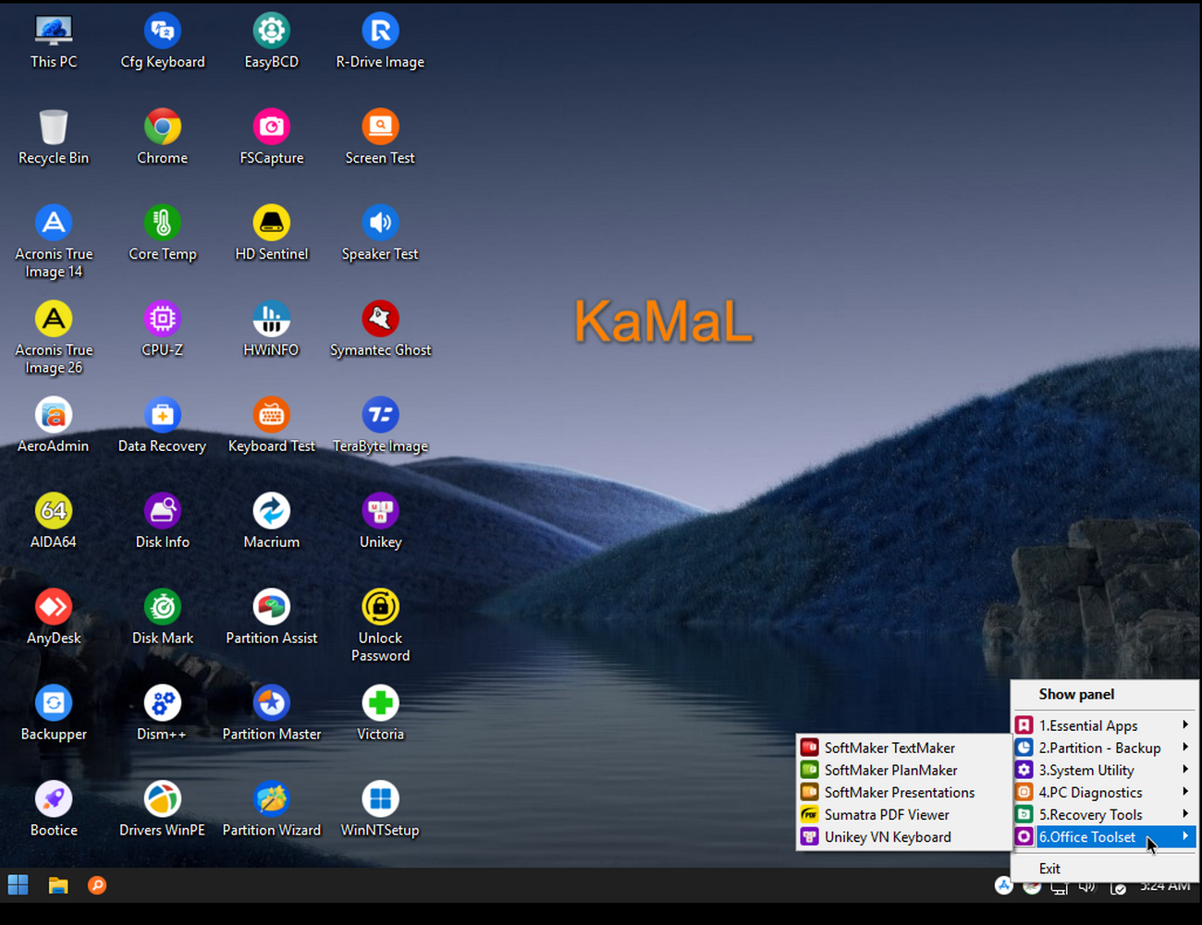Select the Core Temp icon
The width and height of the screenshot is (1202, 925).
163,235
